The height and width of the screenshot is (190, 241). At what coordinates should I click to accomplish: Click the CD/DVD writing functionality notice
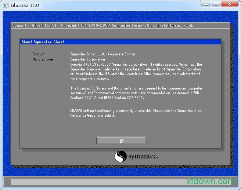[x=136, y=113]
